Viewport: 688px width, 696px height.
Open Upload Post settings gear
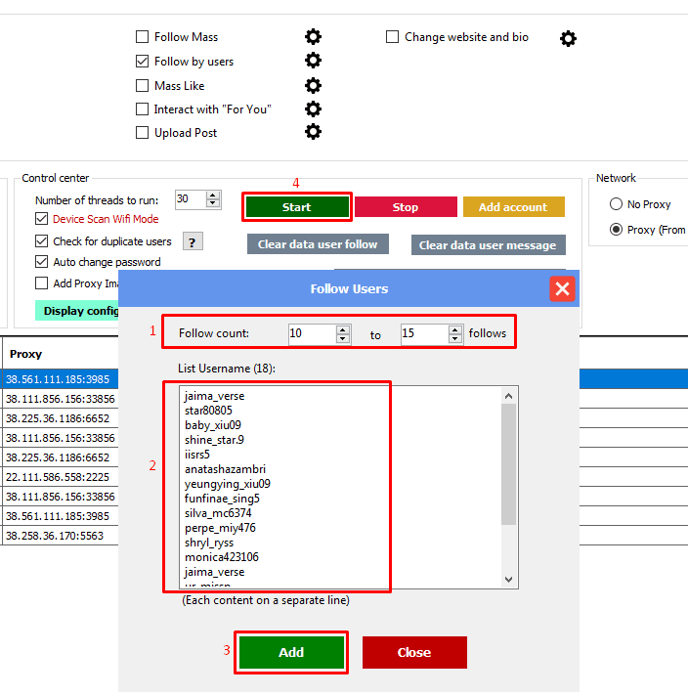pos(313,132)
